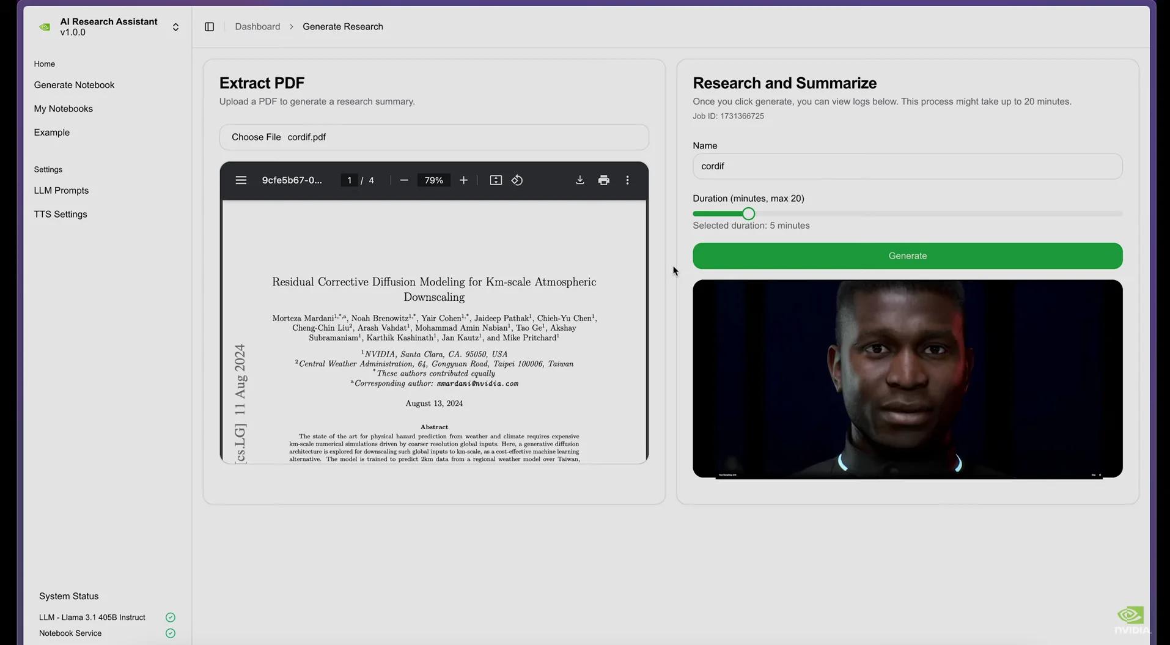Click the LLM Llama 3.1 status check icon

click(x=171, y=617)
